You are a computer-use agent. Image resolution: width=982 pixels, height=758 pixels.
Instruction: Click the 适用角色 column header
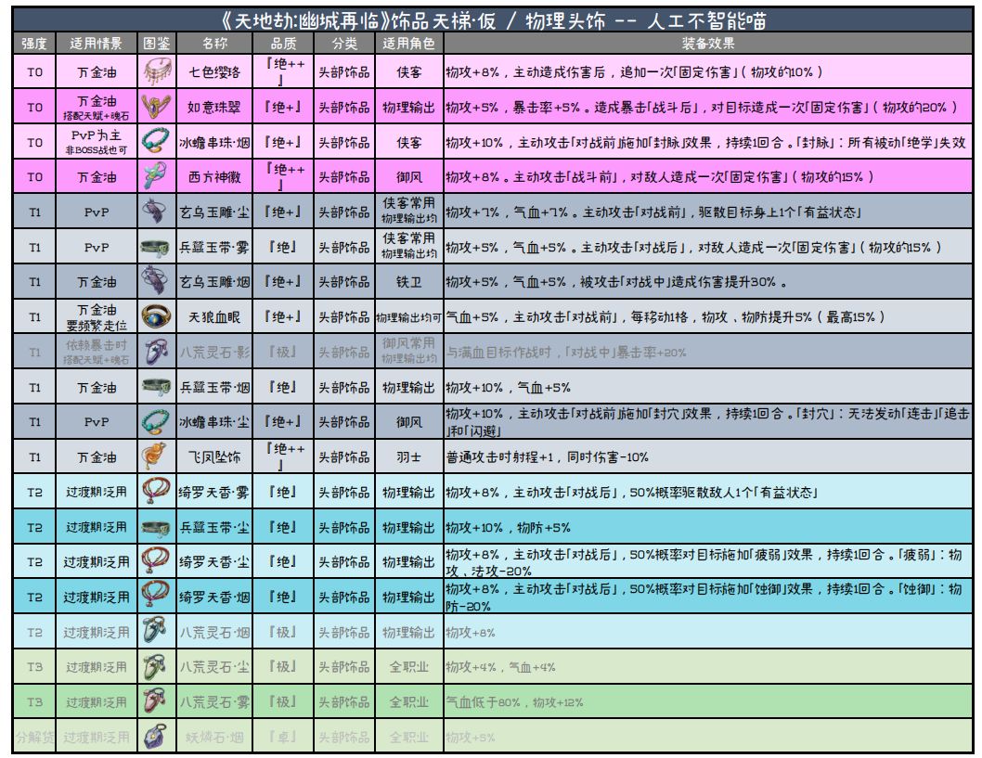(409, 44)
